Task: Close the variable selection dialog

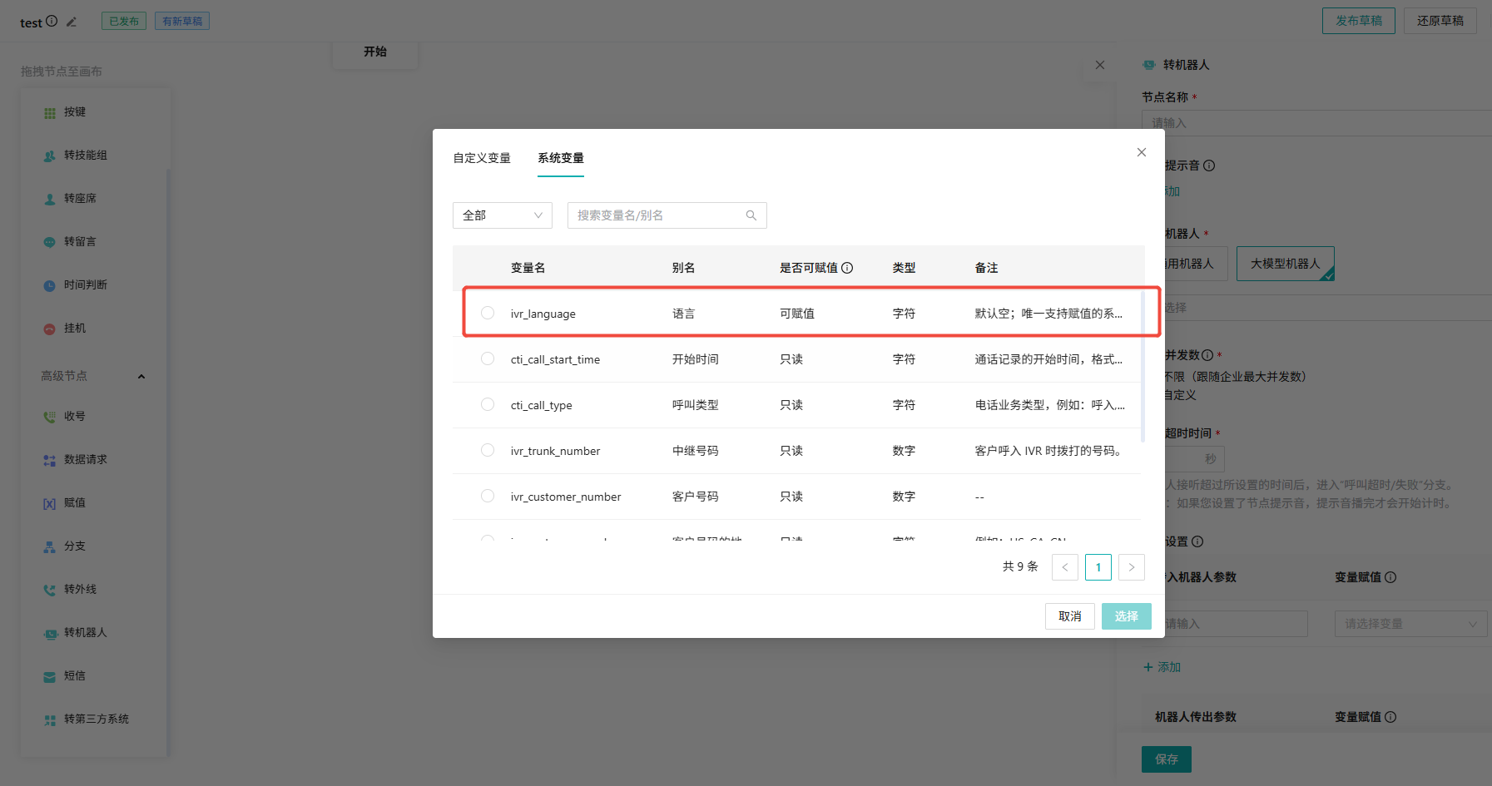Action: (1142, 152)
